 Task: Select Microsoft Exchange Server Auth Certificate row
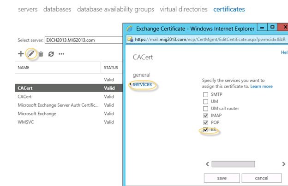coord(68,105)
